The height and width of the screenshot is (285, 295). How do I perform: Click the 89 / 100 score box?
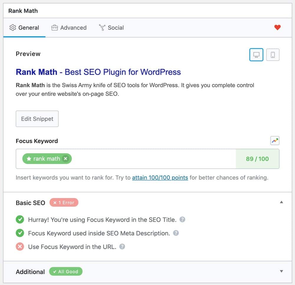click(x=257, y=159)
